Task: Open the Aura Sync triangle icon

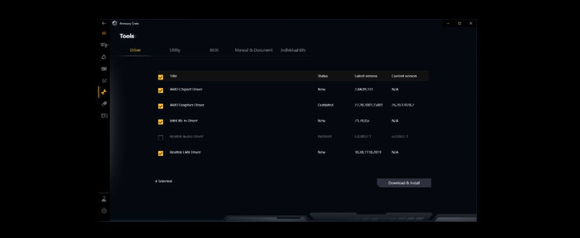Action: point(104,57)
